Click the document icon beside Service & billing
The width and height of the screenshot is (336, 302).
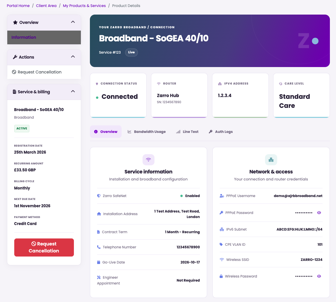tap(14, 92)
